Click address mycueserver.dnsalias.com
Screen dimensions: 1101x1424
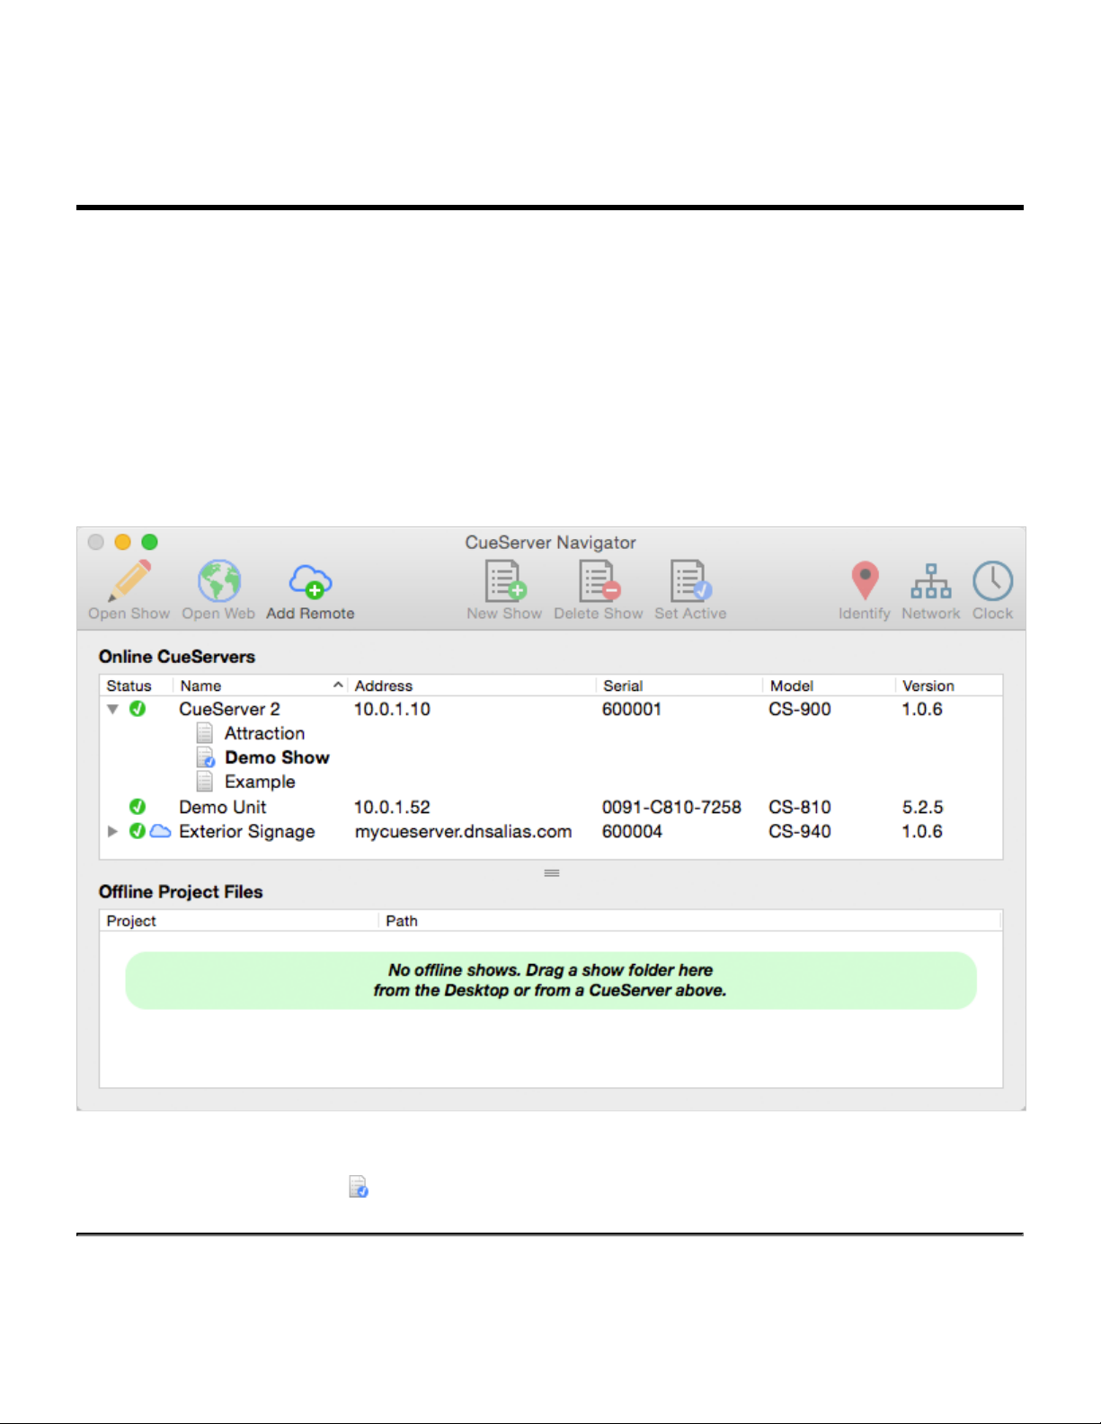(x=463, y=831)
